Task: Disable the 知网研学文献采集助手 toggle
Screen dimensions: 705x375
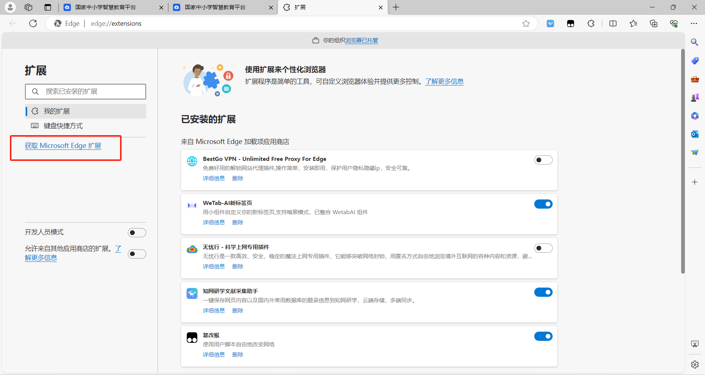Action: (x=543, y=292)
